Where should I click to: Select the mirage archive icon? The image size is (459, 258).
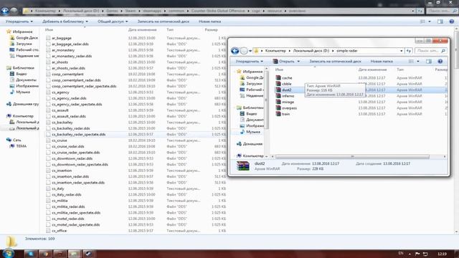278,102
